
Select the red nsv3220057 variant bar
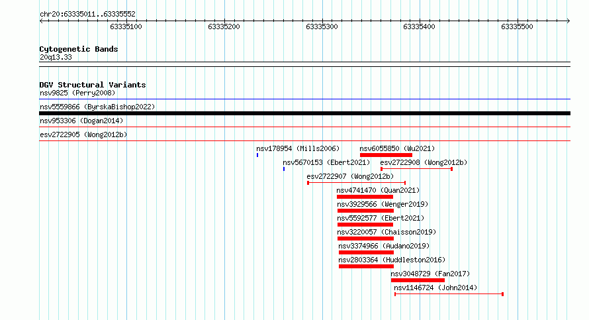(365, 239)
